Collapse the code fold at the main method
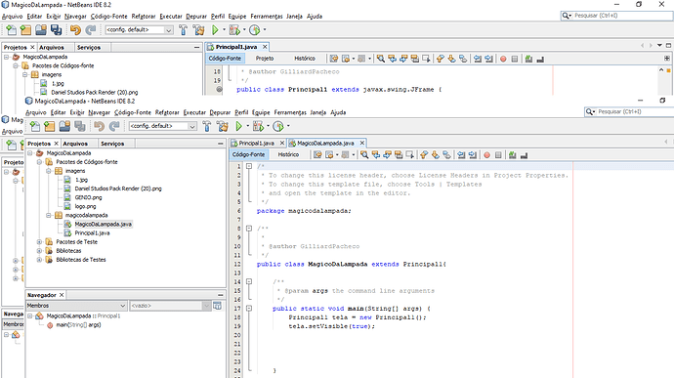This screenshot has height=378, width=674. (249, 309)
